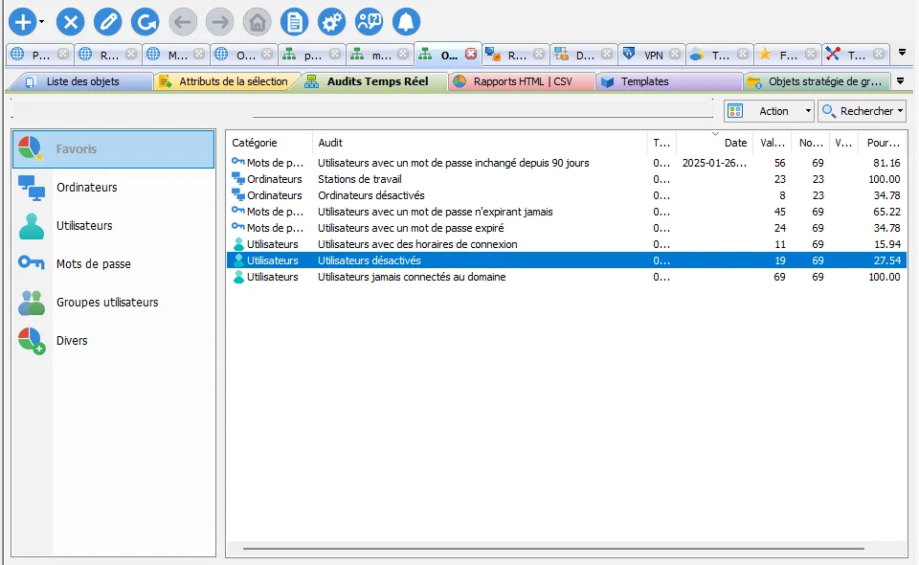This screenshot has height=565, width=919.
Task: Select Groupes utilisateurs in the sidebar
Action: [114, 303]
